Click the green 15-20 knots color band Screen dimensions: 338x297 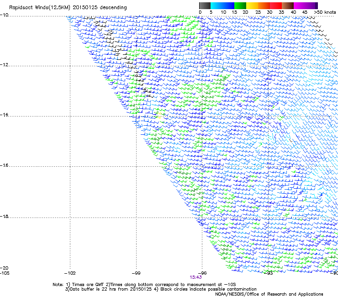[240, 5]
